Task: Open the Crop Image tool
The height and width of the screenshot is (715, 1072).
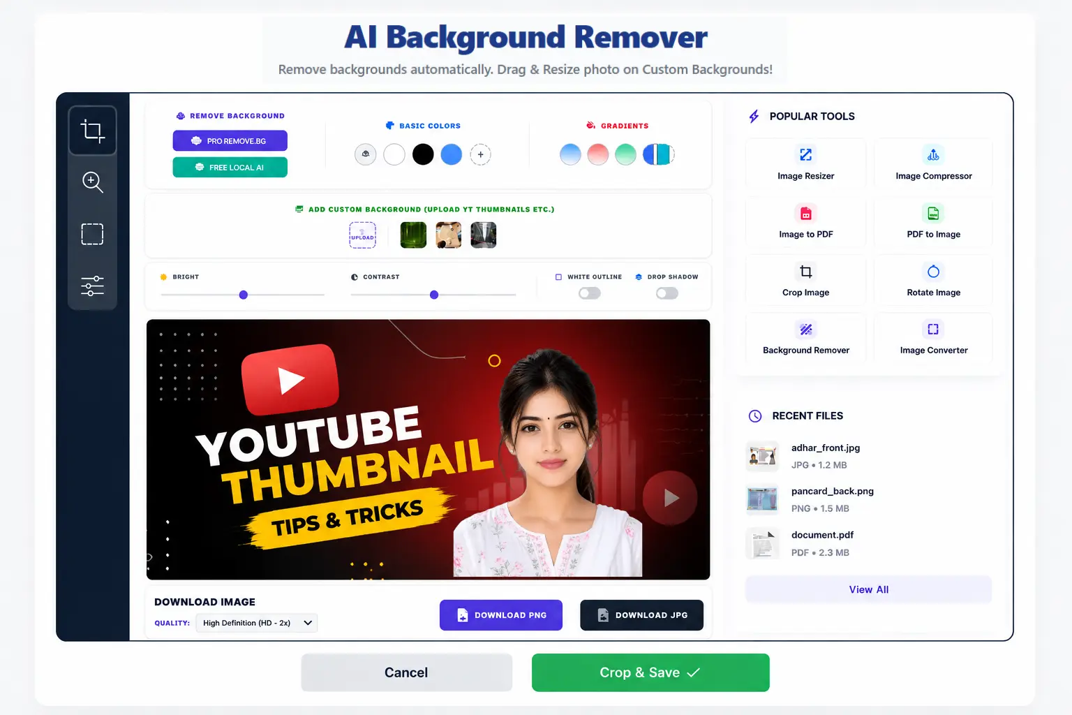Action: pos(806,281)
